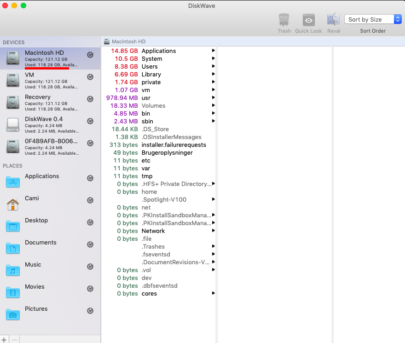Refresh the Macintosh HD scan

tap(90, 54)
